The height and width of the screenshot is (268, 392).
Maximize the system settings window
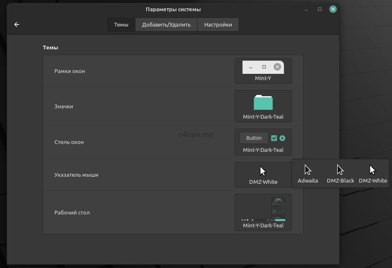click(320, 9)
